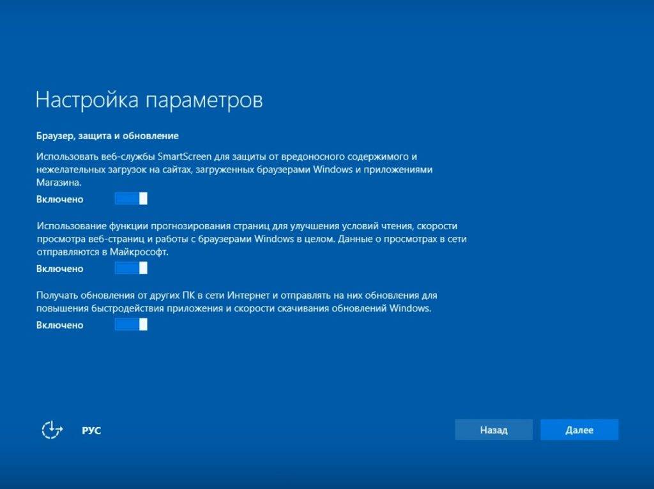Viewport: 654px width, 489px height.
Task: Click the white handle of the update sharing switch
Action: point(143,324)
